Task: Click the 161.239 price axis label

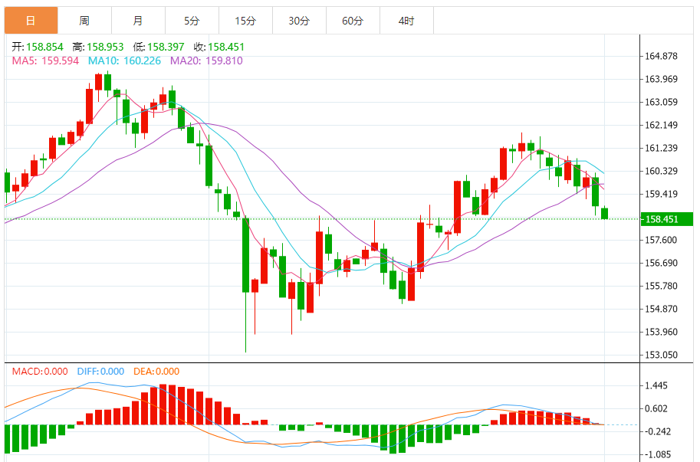Action: (661, 148)
